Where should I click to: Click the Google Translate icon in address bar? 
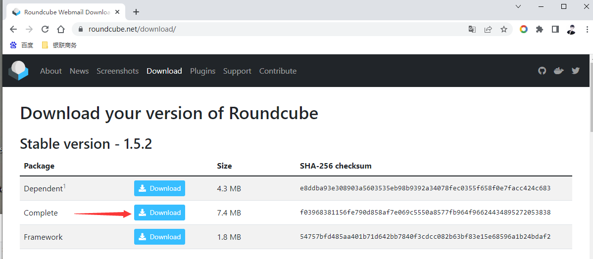tap(472, 29)
